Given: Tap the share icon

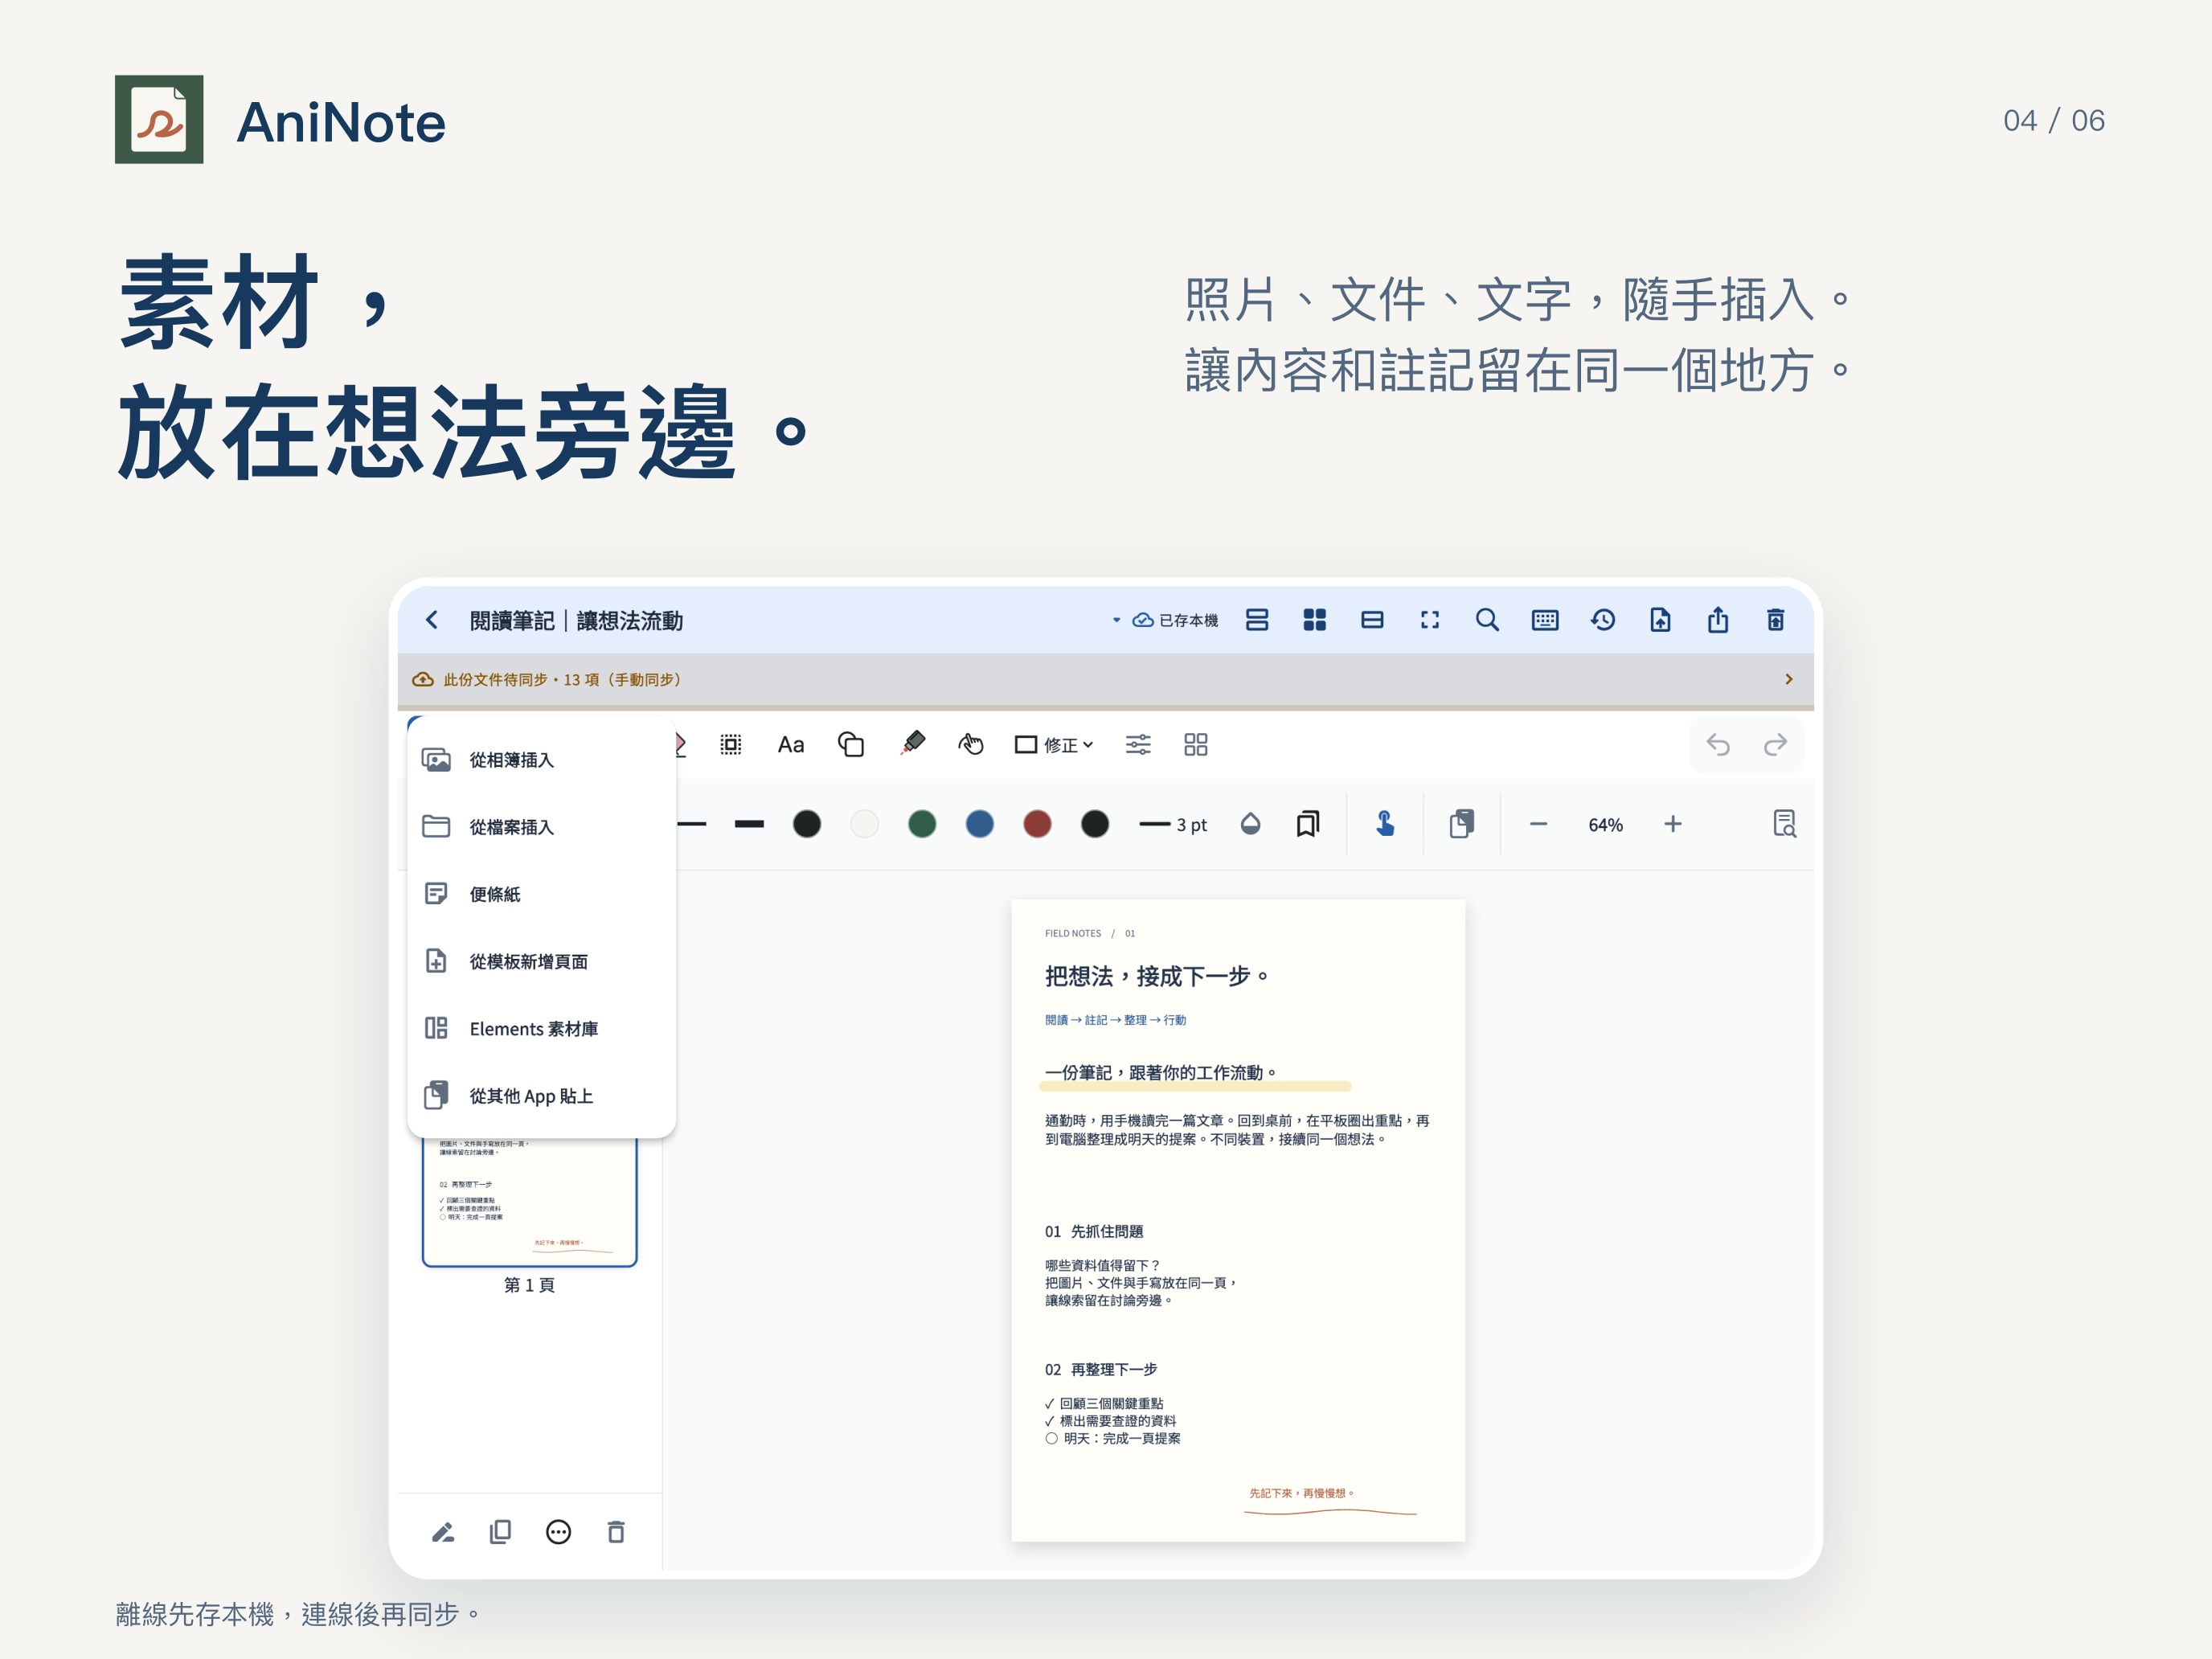Looking at the screenshot, I should pyautogui.click(x=1718, y=620).
